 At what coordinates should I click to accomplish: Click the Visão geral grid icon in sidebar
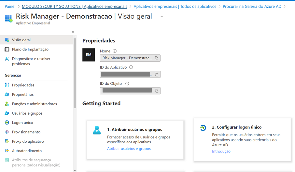point(7,40)
